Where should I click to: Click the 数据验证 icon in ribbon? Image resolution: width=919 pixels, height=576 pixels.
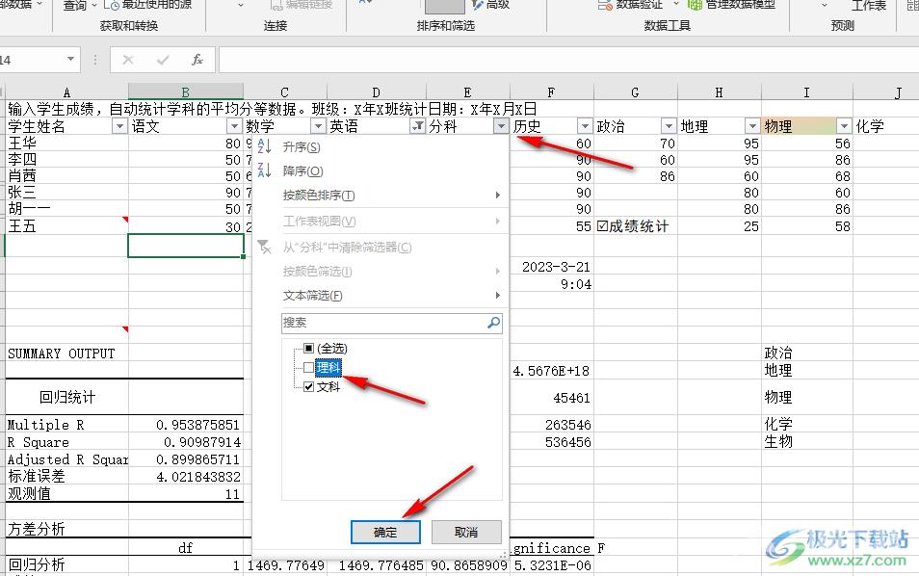605,5
